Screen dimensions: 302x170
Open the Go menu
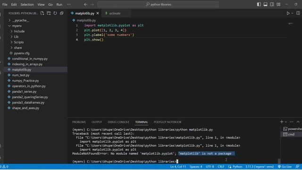pyautogui.click(x=50, y=4)
